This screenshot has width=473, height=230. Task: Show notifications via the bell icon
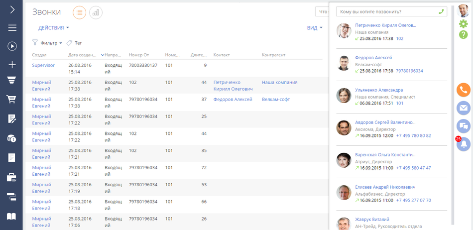[x=464, y=144]
